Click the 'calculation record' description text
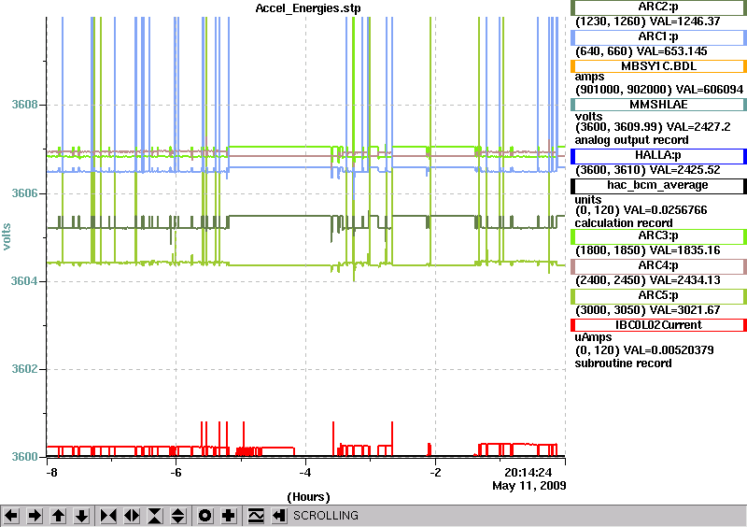747x527 pixels. (x=624, y=223)
